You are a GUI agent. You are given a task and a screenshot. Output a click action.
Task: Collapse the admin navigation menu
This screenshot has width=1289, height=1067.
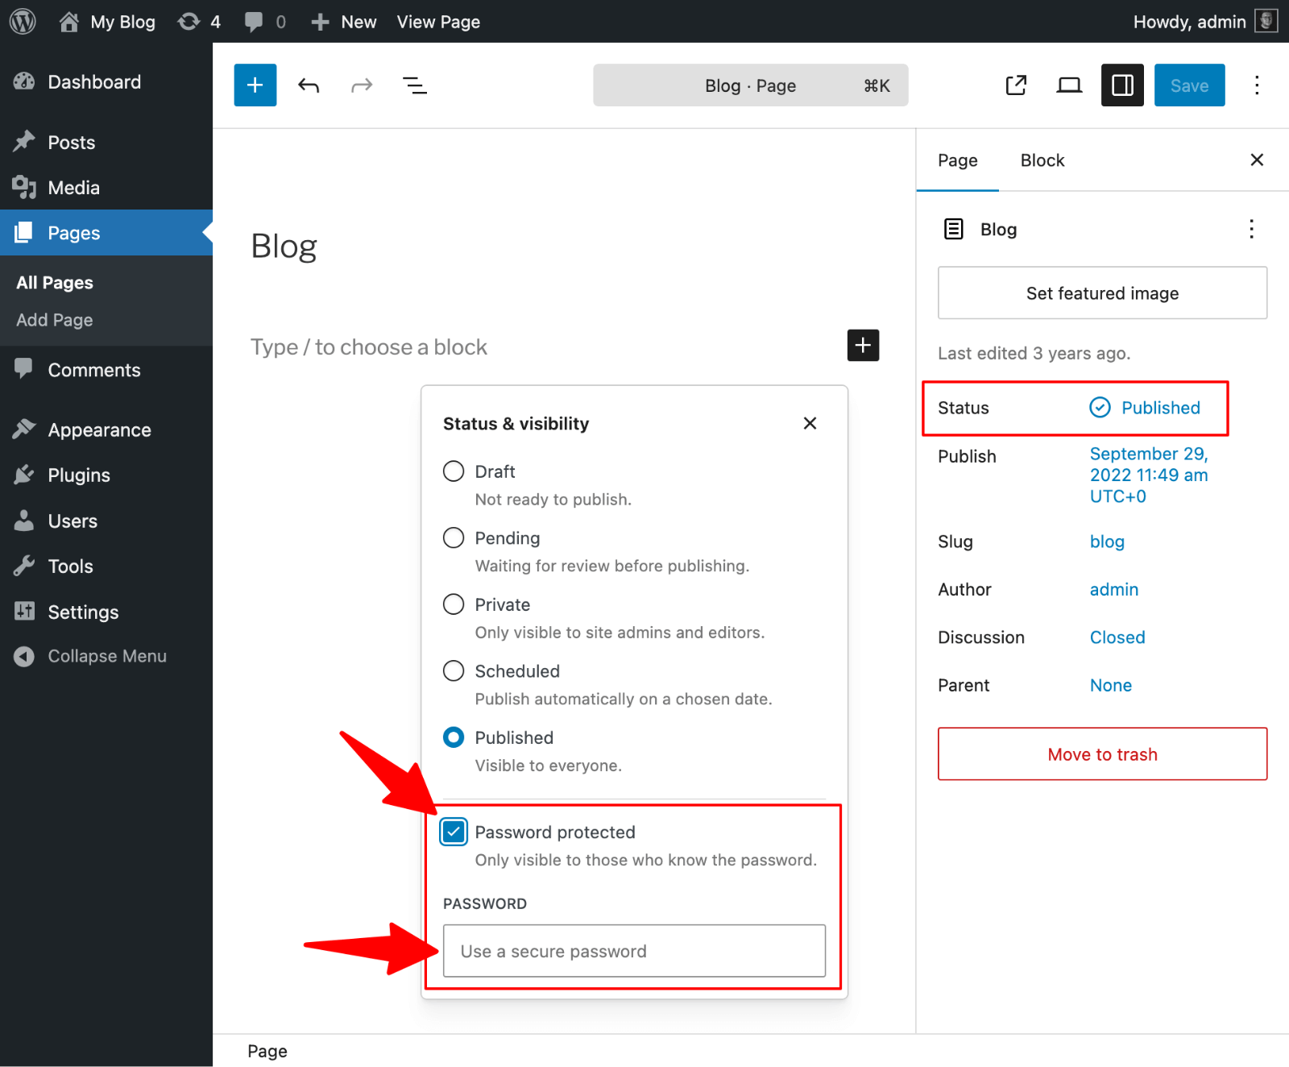[x=107, y=655]
